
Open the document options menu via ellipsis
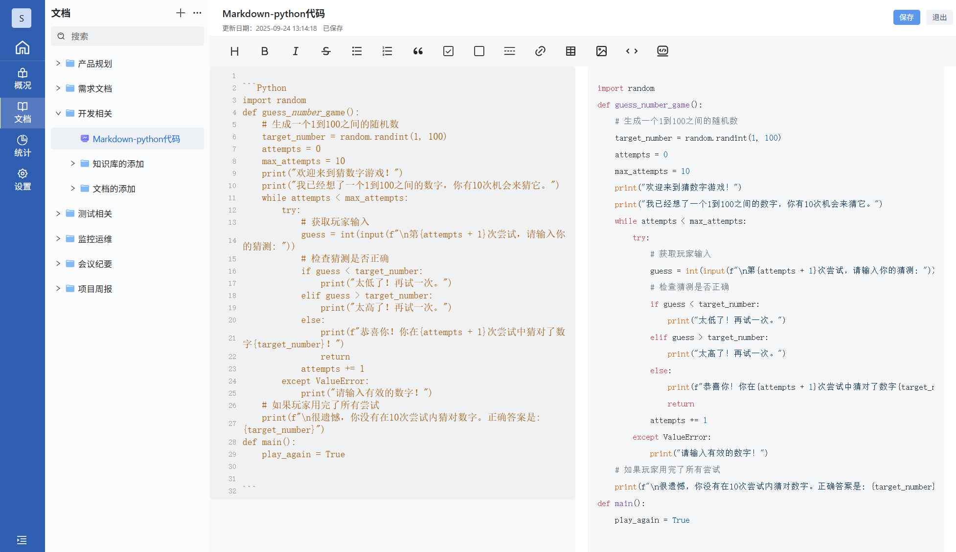[197, 13]
